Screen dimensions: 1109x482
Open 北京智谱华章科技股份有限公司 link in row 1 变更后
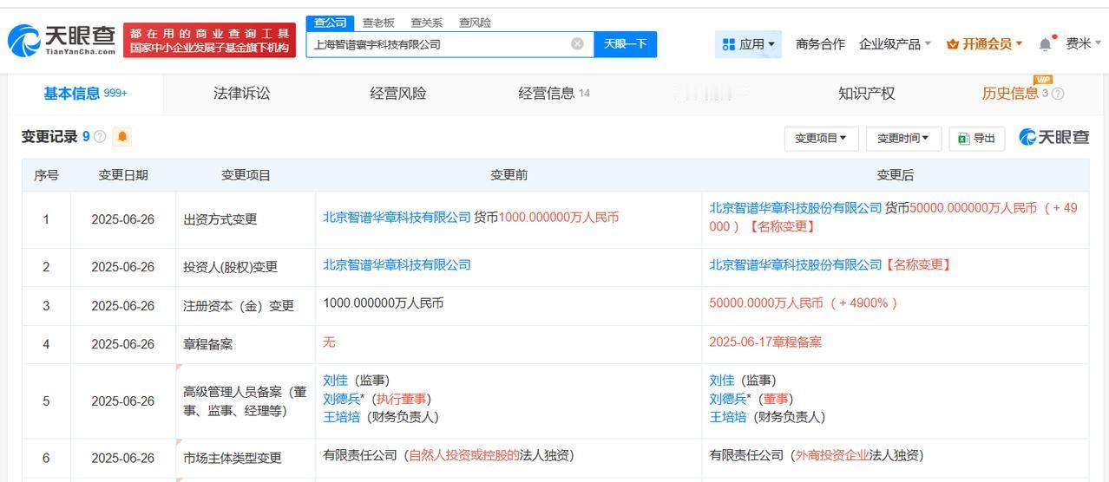[x=795, y=208]
